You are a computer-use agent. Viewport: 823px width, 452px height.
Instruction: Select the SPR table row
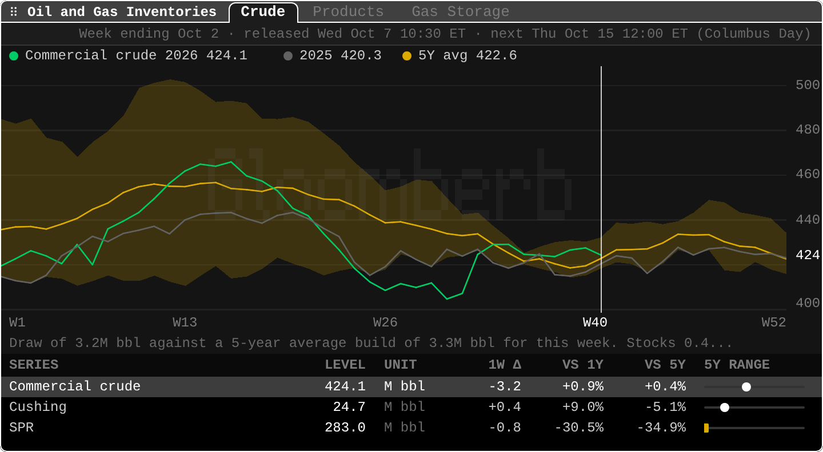tap(411, 428)
